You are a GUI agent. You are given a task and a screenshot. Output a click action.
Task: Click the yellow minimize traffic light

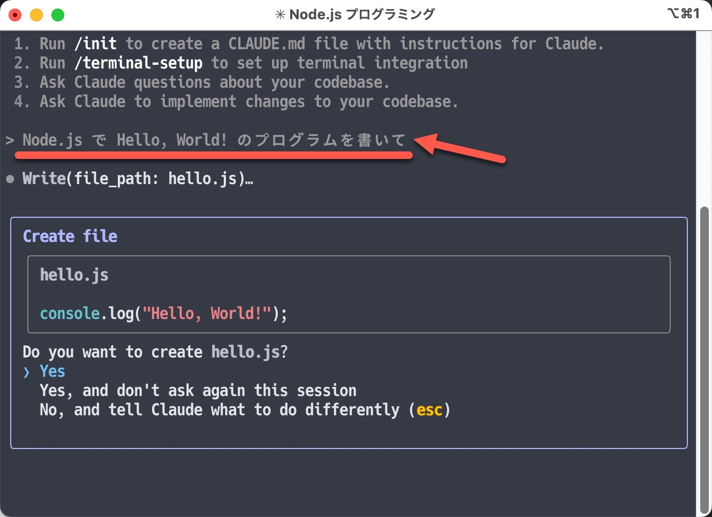[36, 14]
